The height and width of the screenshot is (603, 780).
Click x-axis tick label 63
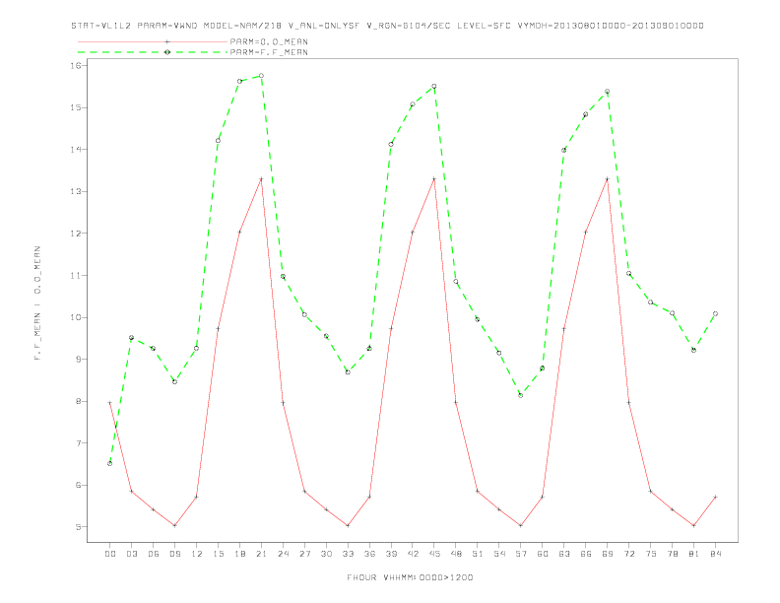point(564,554)
